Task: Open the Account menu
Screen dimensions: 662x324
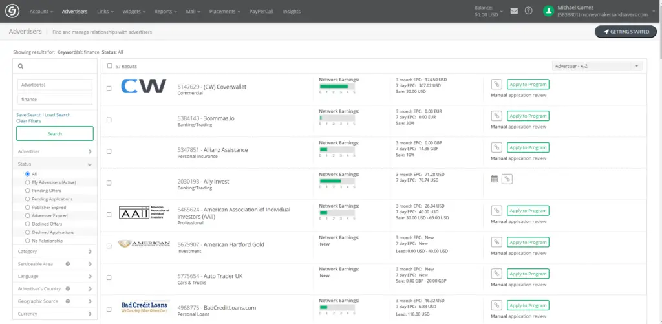Action: 41,12
